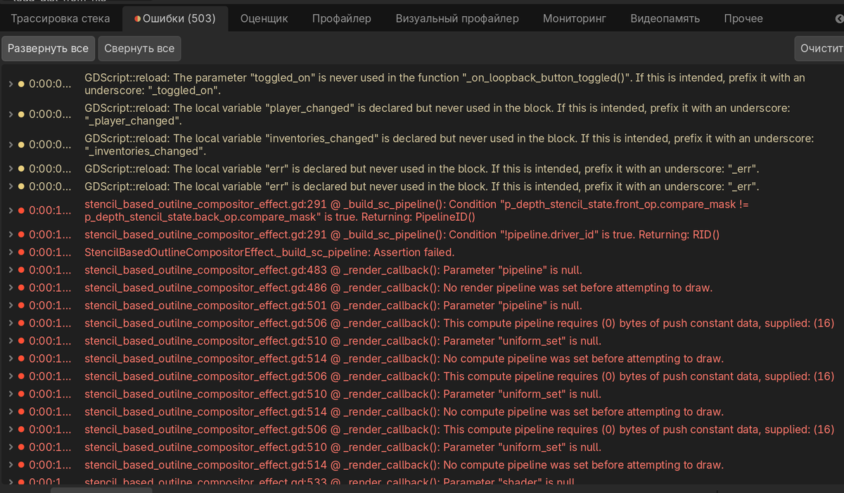Open the Визуальный профайлер tab
Viewport: 844px width, 493px height.
457,18
